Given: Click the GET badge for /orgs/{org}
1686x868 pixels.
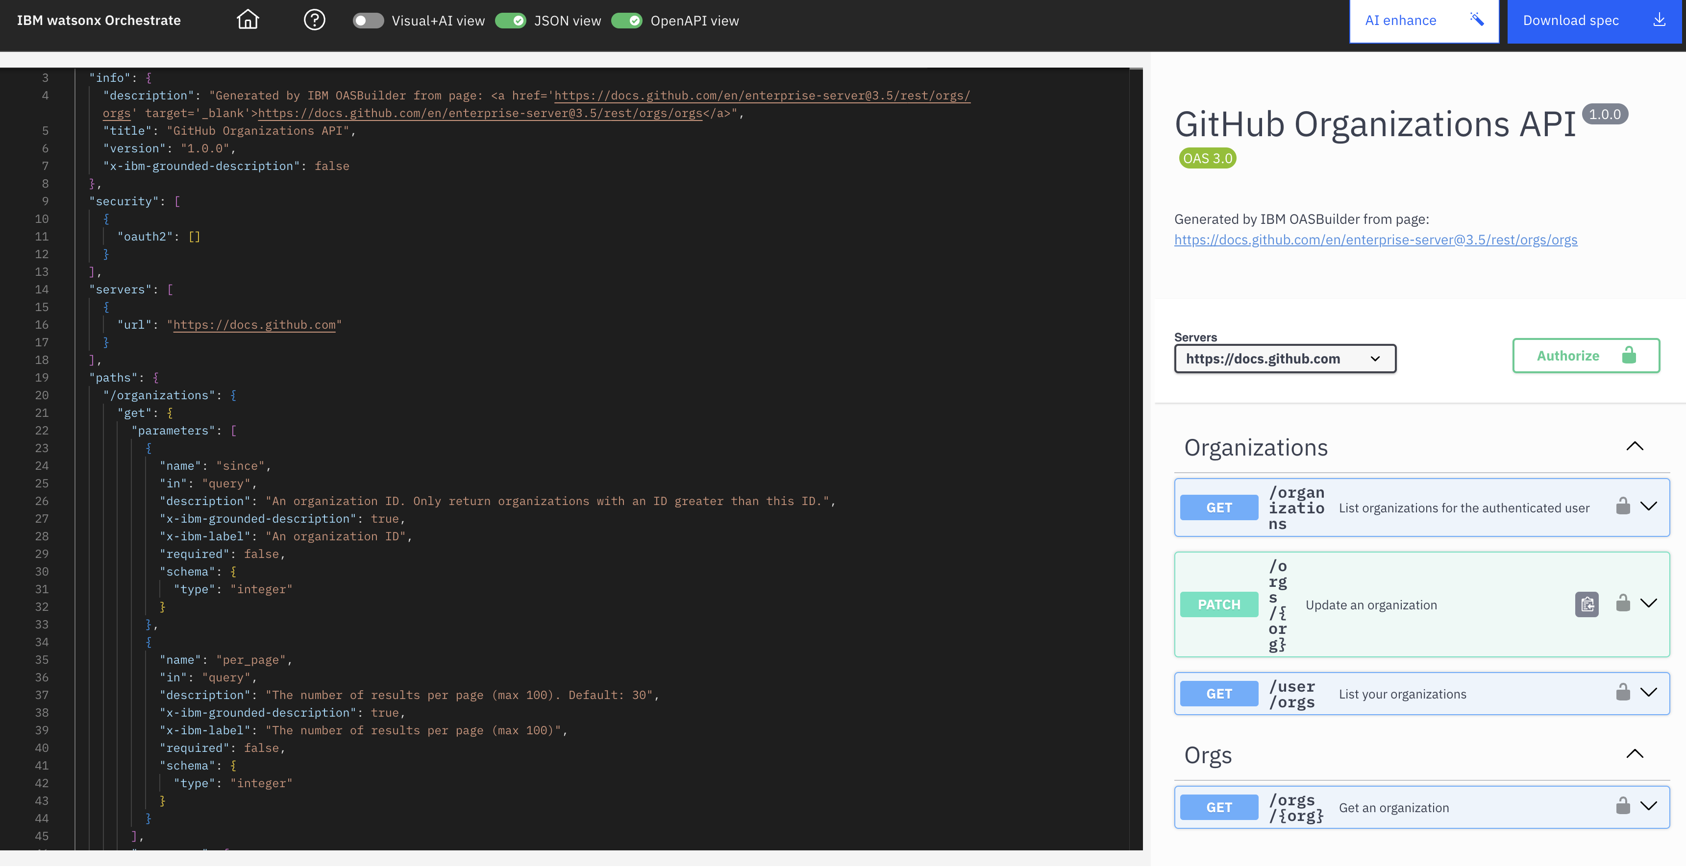Looking at the screenshot, I should (1219, 808).
